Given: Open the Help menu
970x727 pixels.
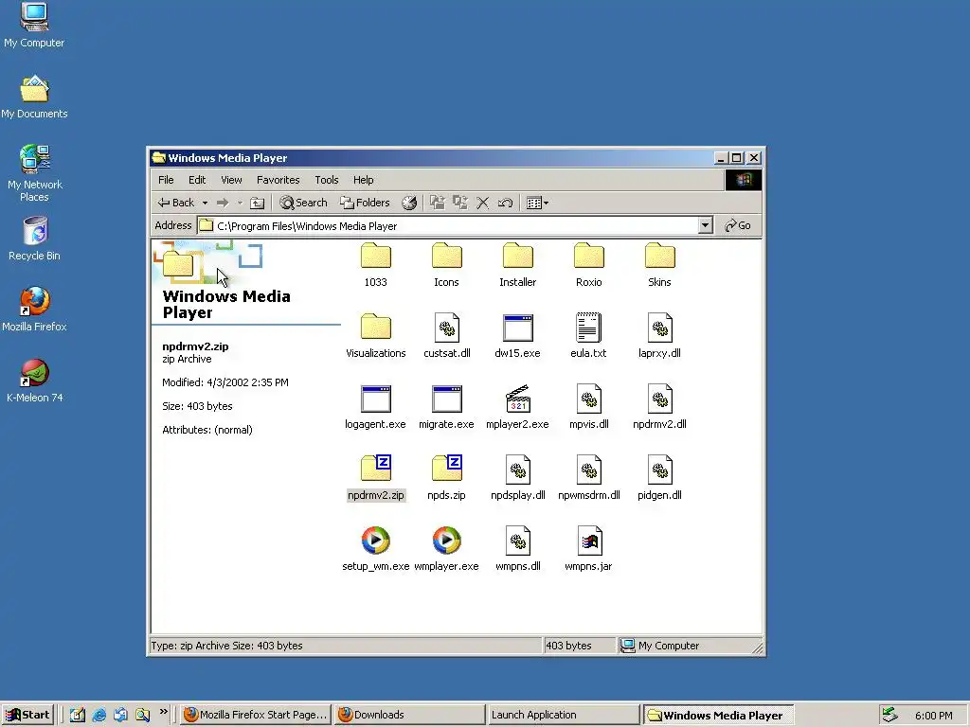Looking at the screenshot, I should point(363,180).
